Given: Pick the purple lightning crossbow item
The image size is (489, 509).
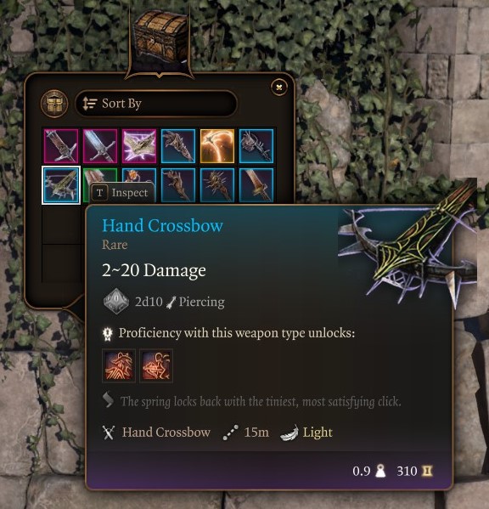Looking at the screenshot, I should coord(139,146).
